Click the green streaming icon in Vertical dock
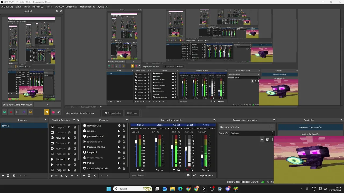Image resolution: width=344 pixels, height=193 pixels. (x=5, y=112)
